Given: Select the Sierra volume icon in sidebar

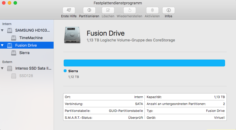Looking at the screenshot, I should point(14,53).
